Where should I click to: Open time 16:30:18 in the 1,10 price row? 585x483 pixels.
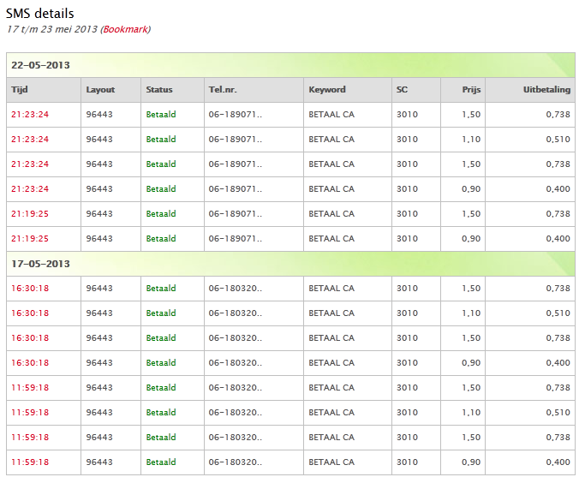30,313
